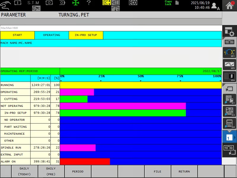Image resolution: width=237 pixels, height=178 pixels.
Task: Go to the Home screen
Action: [x=230, y=5]
